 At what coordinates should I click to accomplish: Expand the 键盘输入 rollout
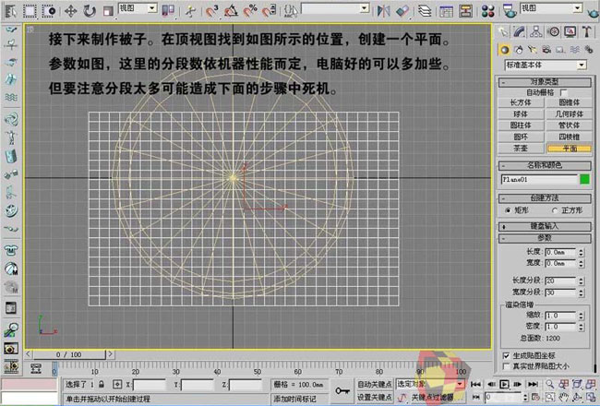(548, 224)
